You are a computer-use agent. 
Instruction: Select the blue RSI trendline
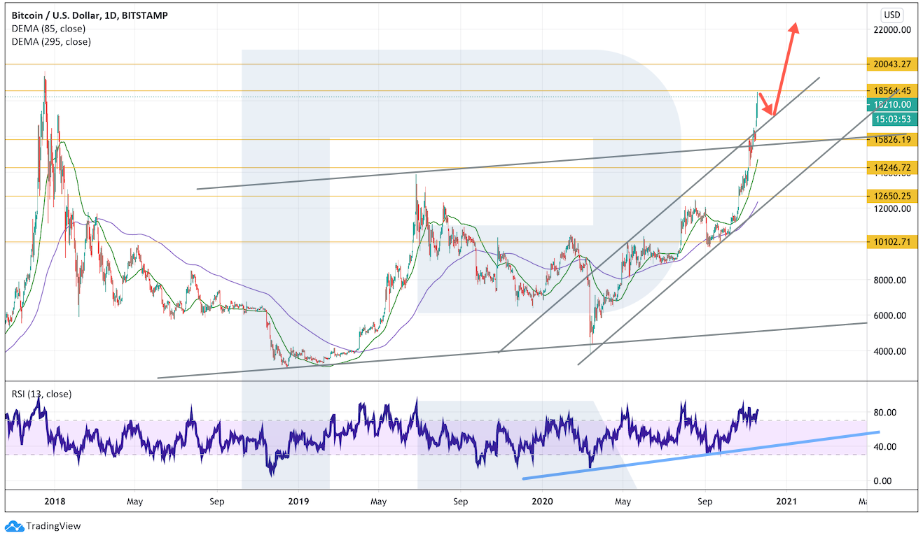click(x=700, y=455)
